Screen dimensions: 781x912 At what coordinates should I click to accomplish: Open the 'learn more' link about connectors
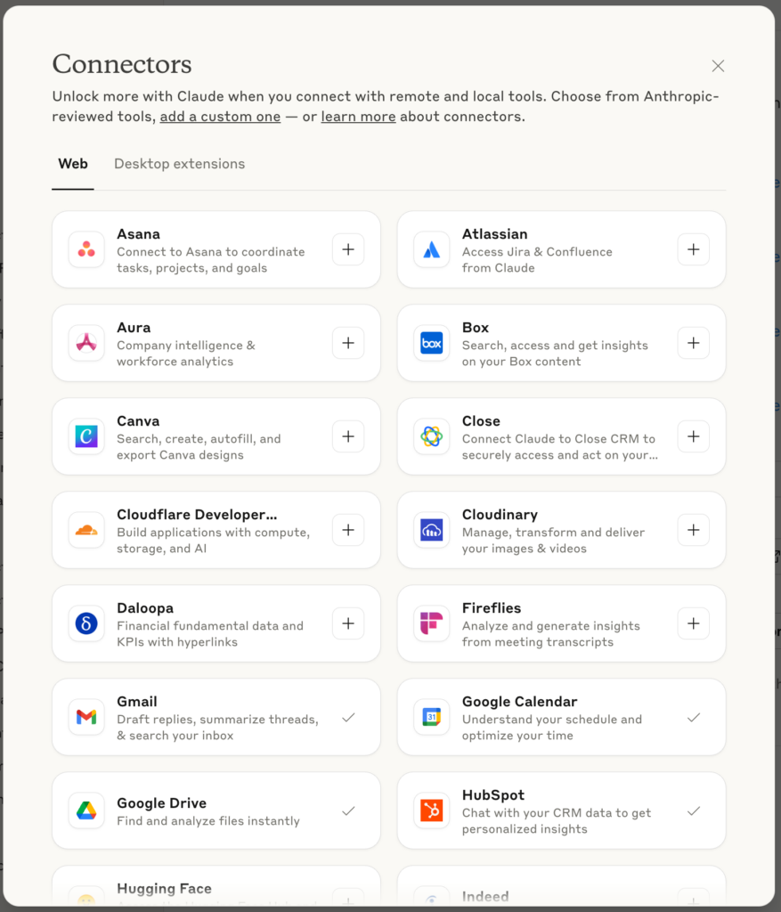click(x=358, y=117)
